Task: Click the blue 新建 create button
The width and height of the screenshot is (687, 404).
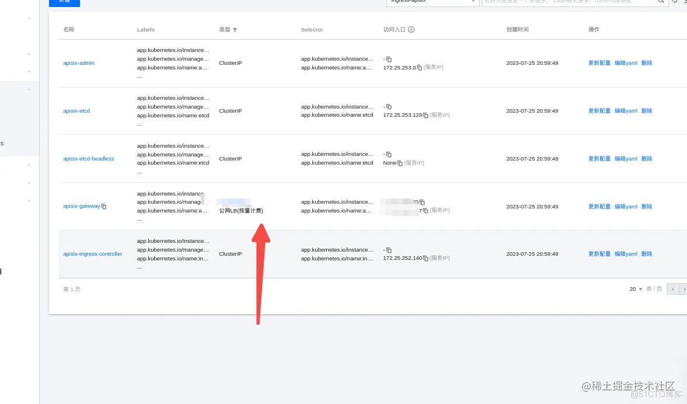Action: (x=64, y=2)
